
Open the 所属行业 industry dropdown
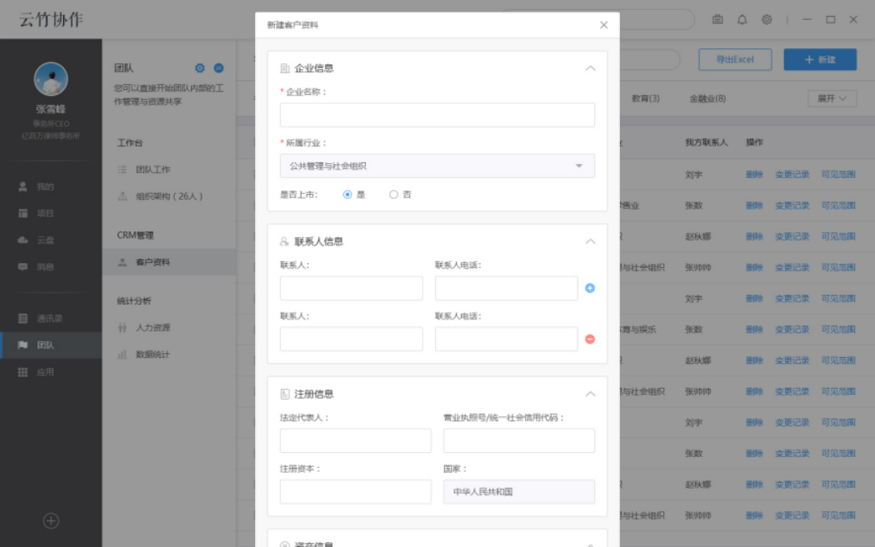coord(437,166)
